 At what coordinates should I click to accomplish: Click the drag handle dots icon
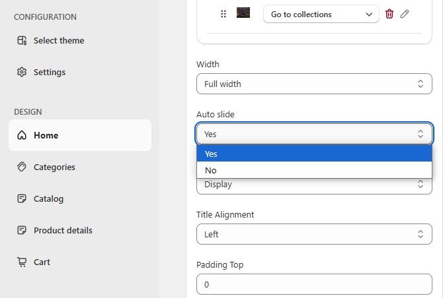click(223, 14)
